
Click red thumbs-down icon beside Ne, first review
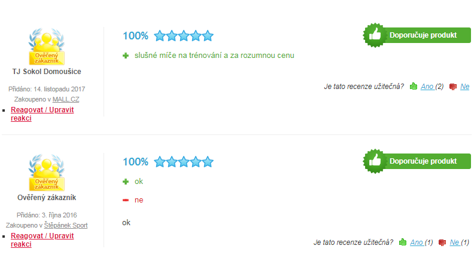pyautogui.click(x=453, y=87)
